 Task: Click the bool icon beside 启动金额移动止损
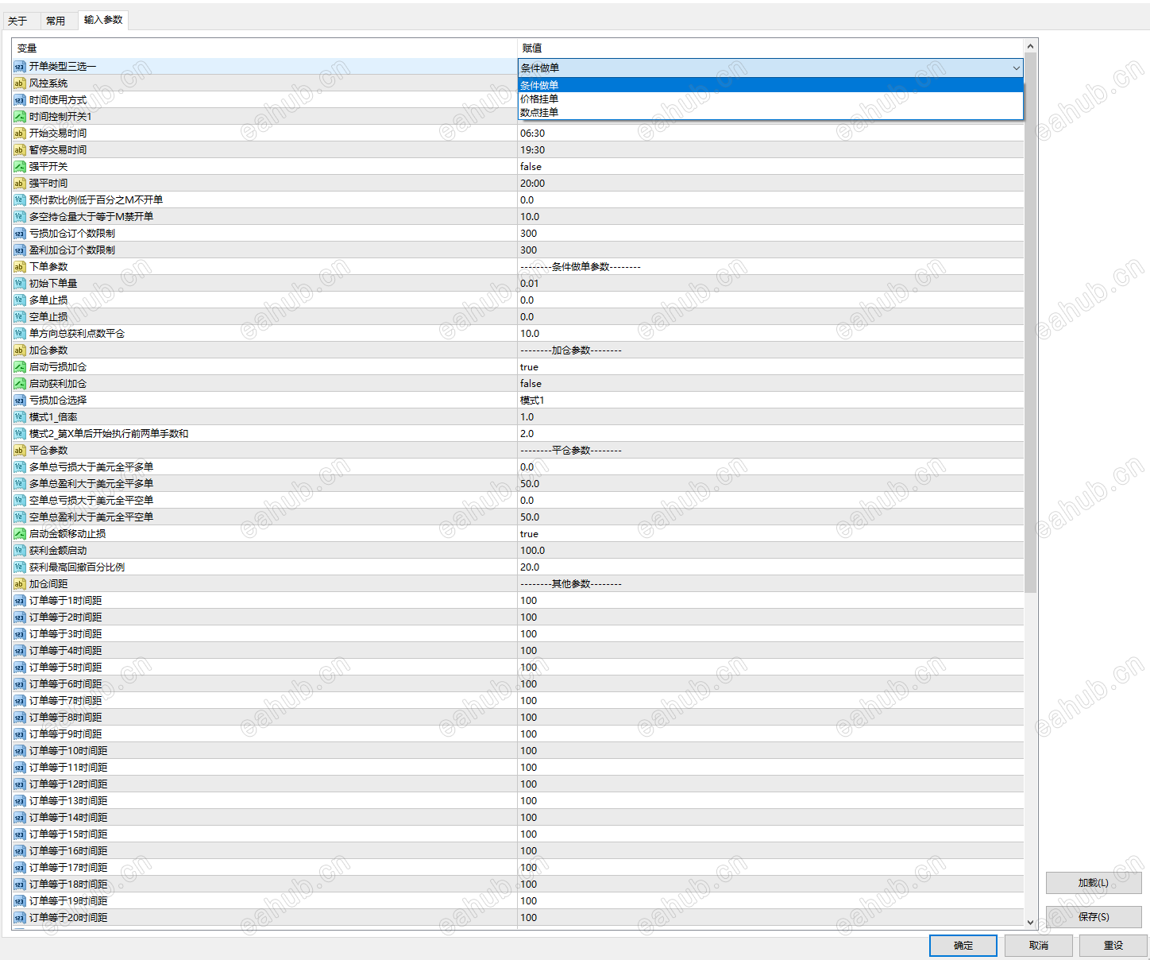pos(20,534)
